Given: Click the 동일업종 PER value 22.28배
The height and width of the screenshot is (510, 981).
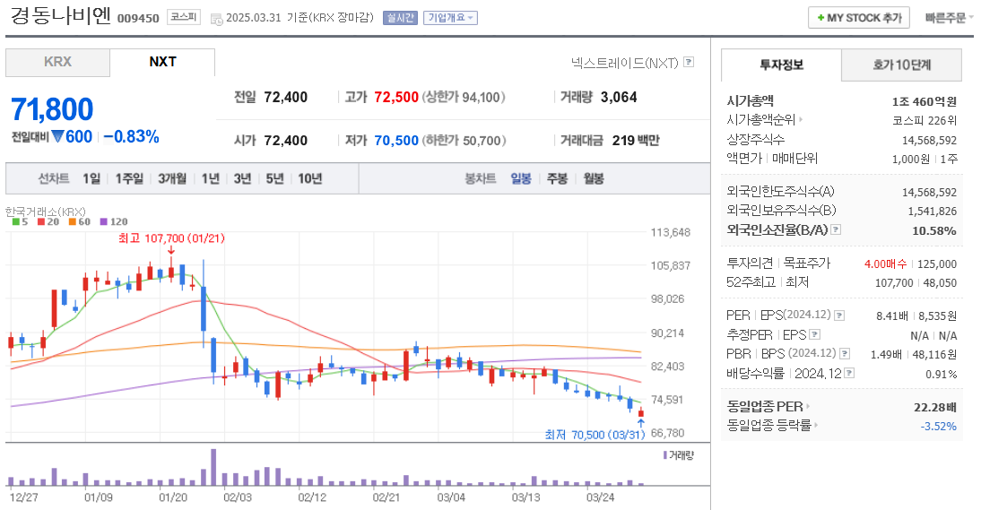Looking at the screenshot, I should pos(935,408).
